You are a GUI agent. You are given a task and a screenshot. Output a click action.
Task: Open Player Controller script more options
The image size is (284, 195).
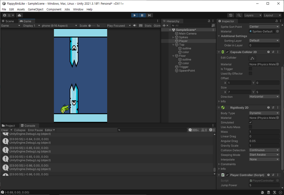[278, 175]
